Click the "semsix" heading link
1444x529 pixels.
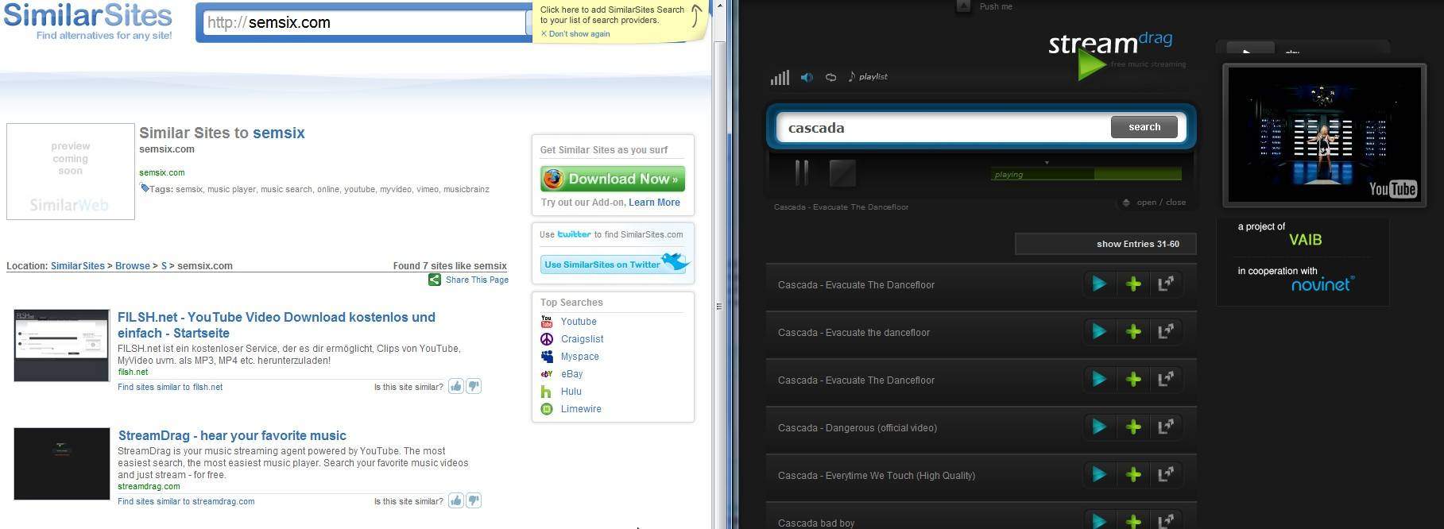coord(278,133)
